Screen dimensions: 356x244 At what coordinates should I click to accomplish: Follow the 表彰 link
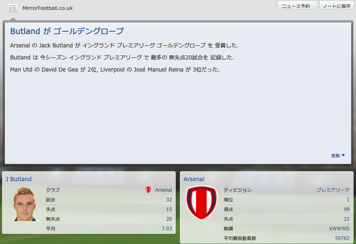click(335, 156)
